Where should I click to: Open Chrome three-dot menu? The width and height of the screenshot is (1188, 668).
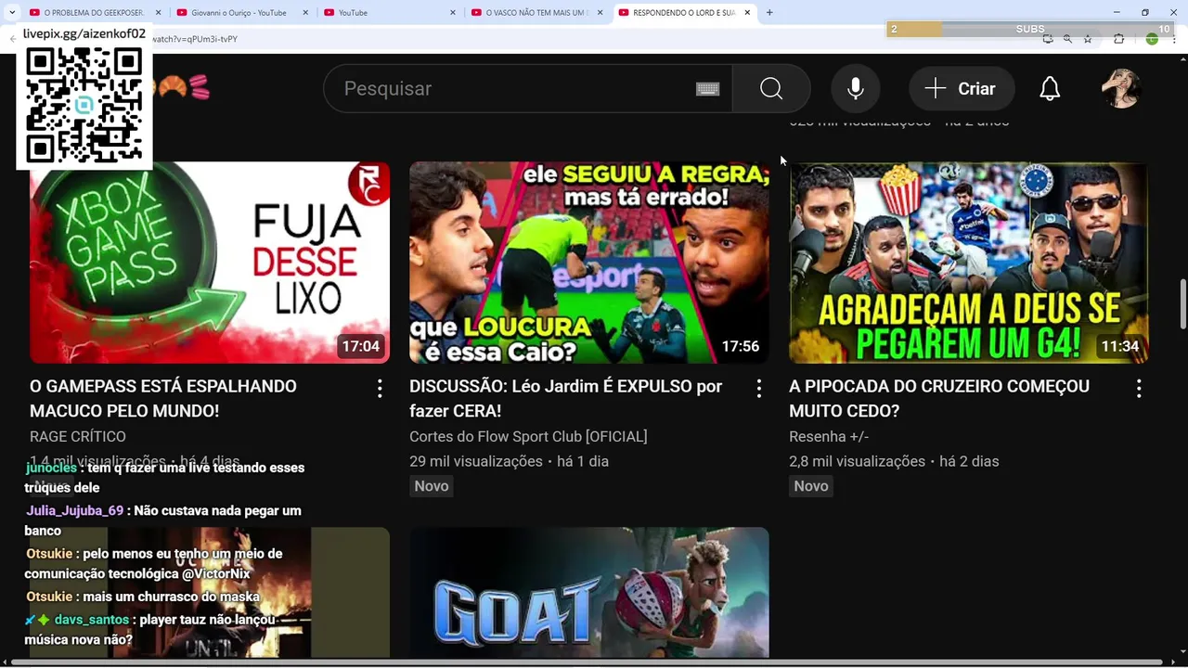(x=1174, y=39)
